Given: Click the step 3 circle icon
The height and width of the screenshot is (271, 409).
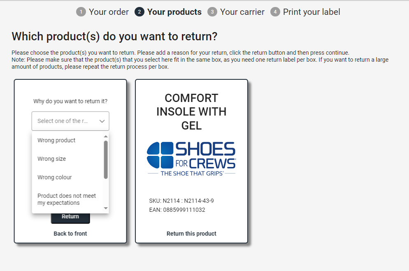Looking at the screenshot, I should pos(212,12).
